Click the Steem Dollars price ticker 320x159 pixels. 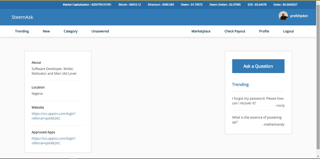[225, 4]
